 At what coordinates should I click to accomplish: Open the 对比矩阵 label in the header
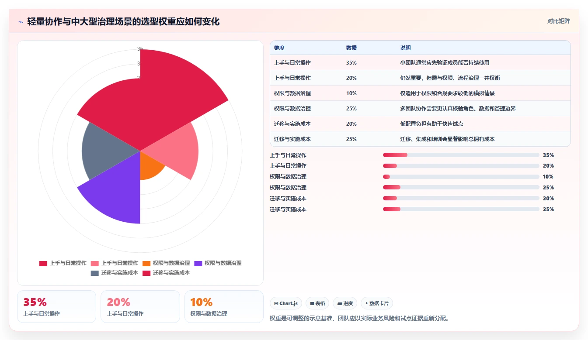click(559, 21)
